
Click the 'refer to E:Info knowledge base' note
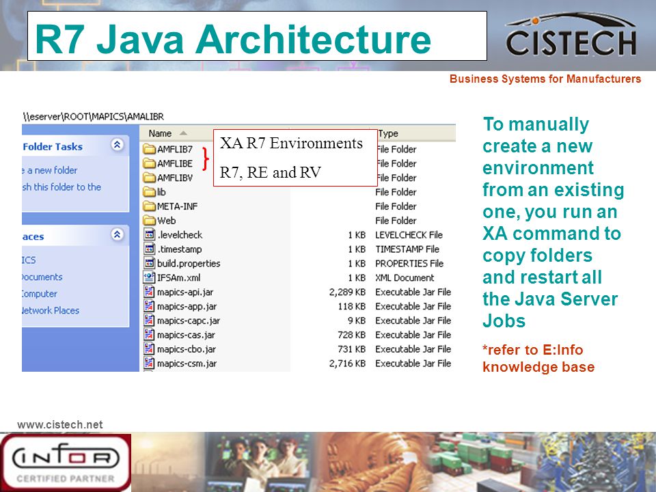pos(538,358)
